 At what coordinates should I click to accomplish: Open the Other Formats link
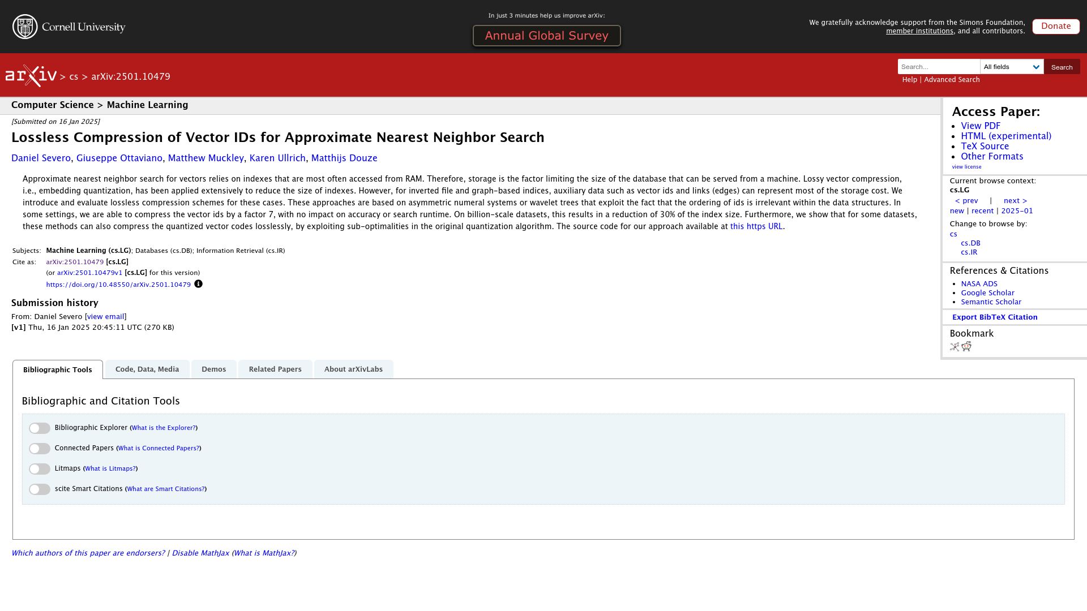[x=992, y=157]
